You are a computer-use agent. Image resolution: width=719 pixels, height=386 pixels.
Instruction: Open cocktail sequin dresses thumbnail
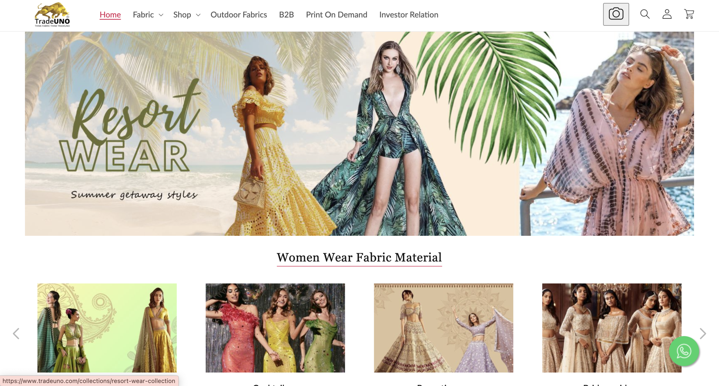275,328
